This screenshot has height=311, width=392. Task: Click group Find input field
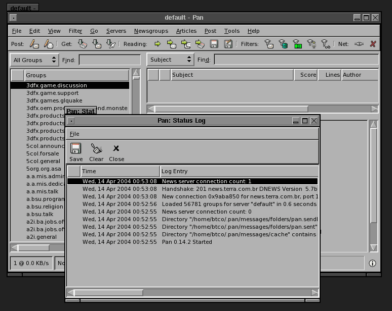[x=110, y=60]
